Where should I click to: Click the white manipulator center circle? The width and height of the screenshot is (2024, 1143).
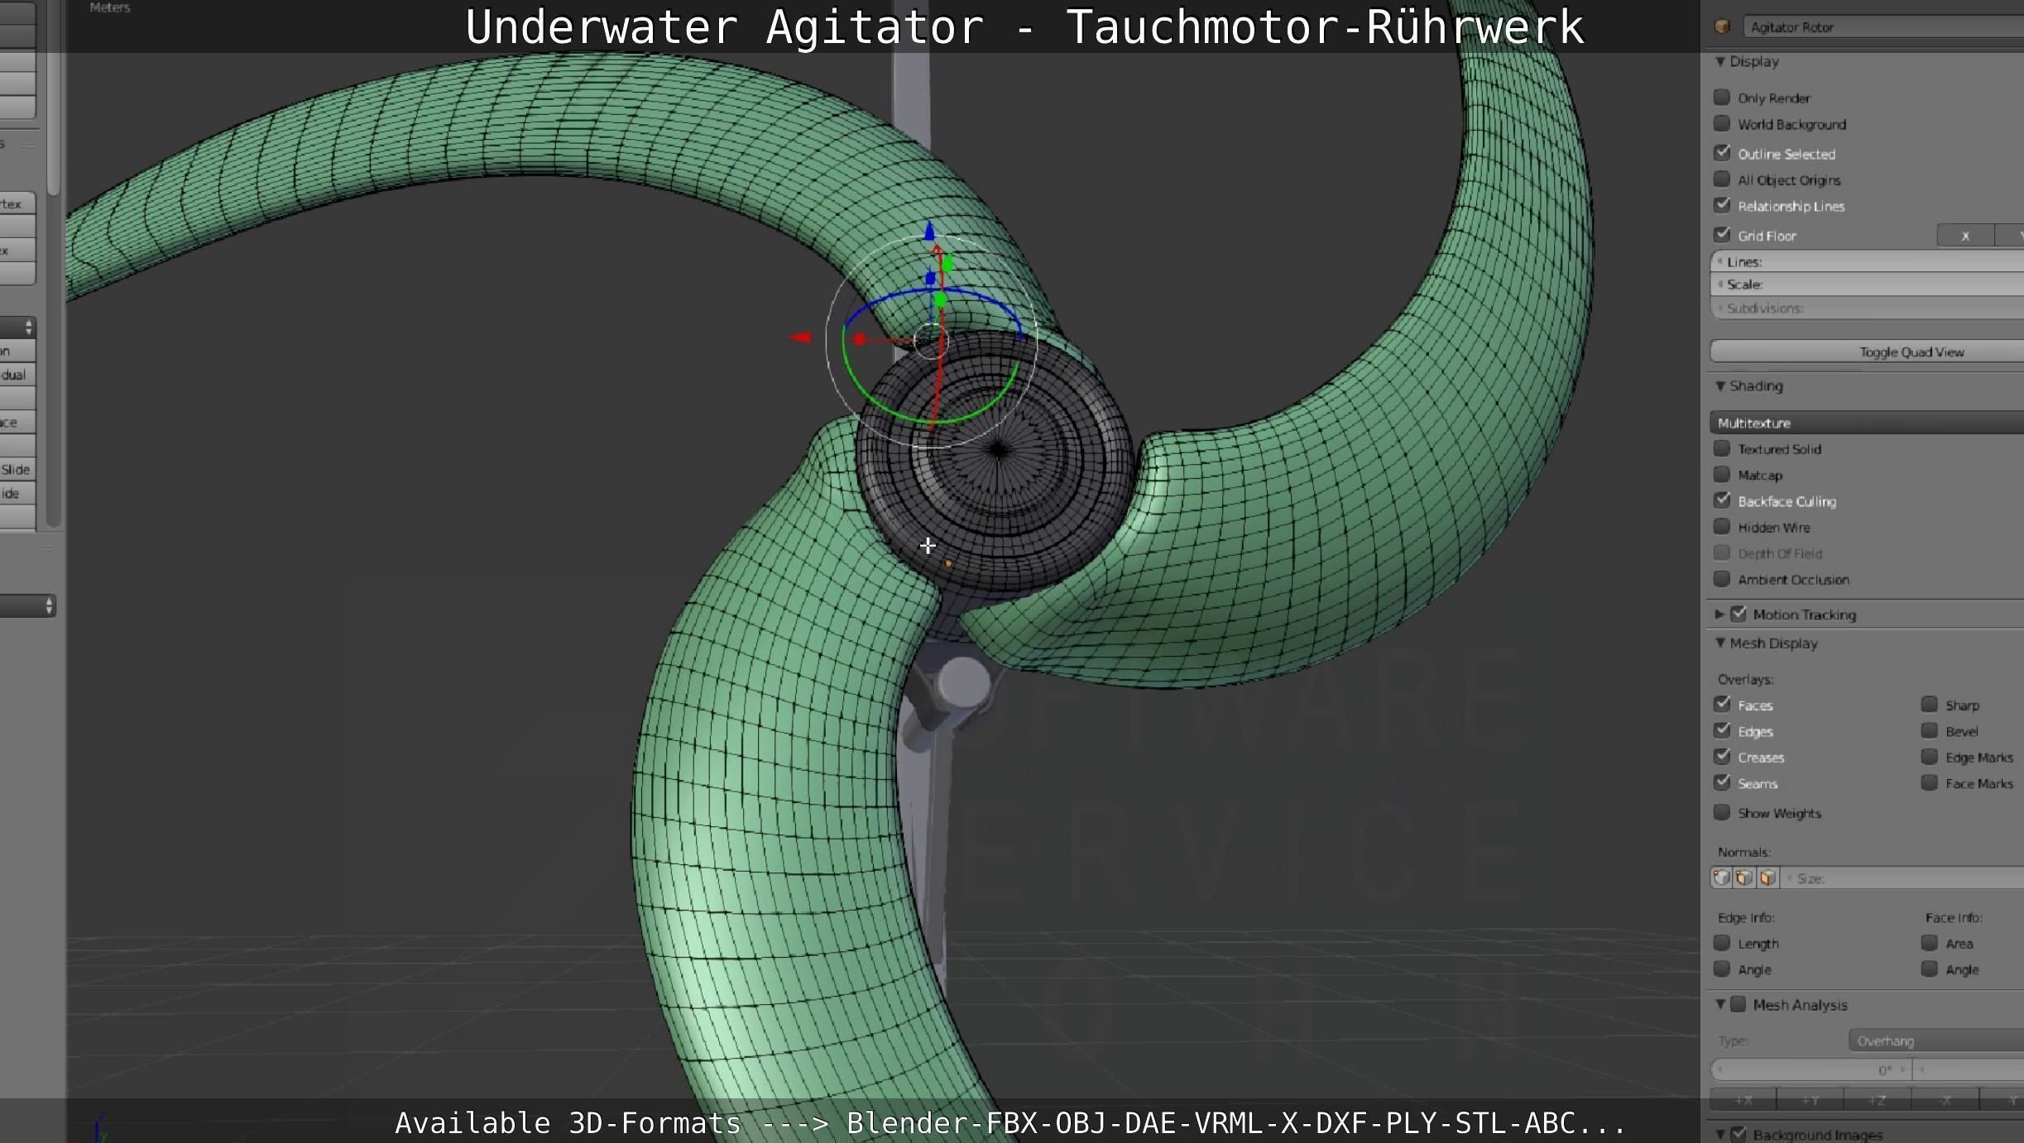coord(930,340)
